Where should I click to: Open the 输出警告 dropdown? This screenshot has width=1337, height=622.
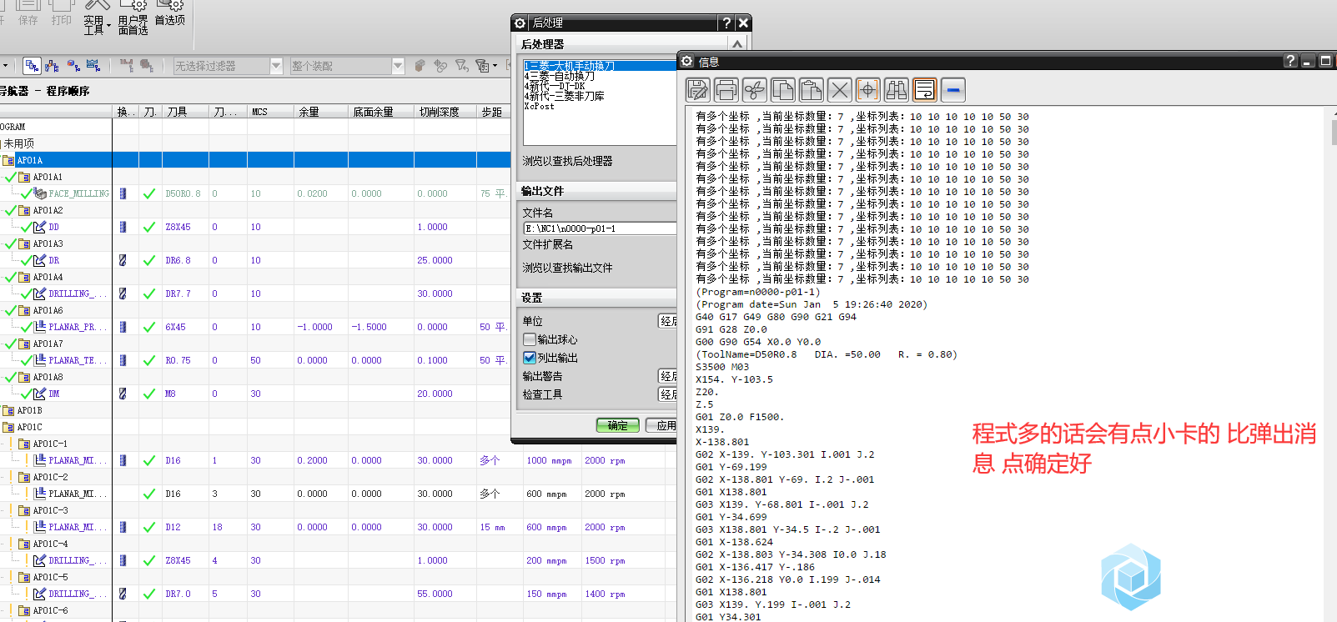click(x=668, y=376)
